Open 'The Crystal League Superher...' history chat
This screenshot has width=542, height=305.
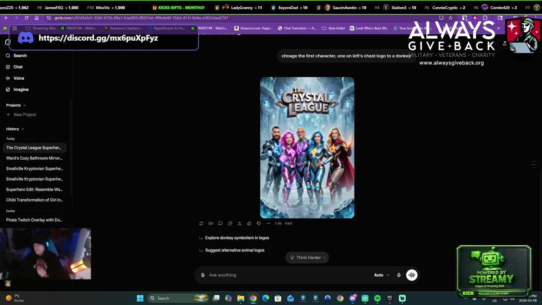click(34, 148)
